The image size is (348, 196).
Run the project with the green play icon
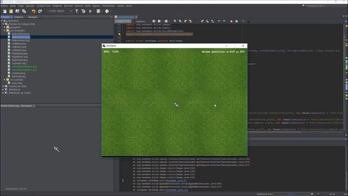tap(90, 11)
